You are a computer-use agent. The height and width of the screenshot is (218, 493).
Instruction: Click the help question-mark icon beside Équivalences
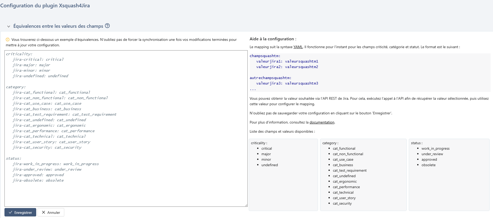tap(107, 26)
